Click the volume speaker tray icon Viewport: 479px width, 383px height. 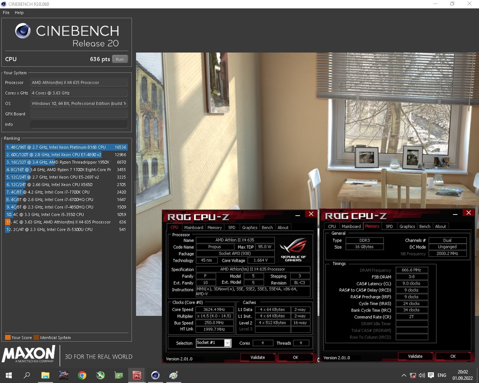pos(422,375)
